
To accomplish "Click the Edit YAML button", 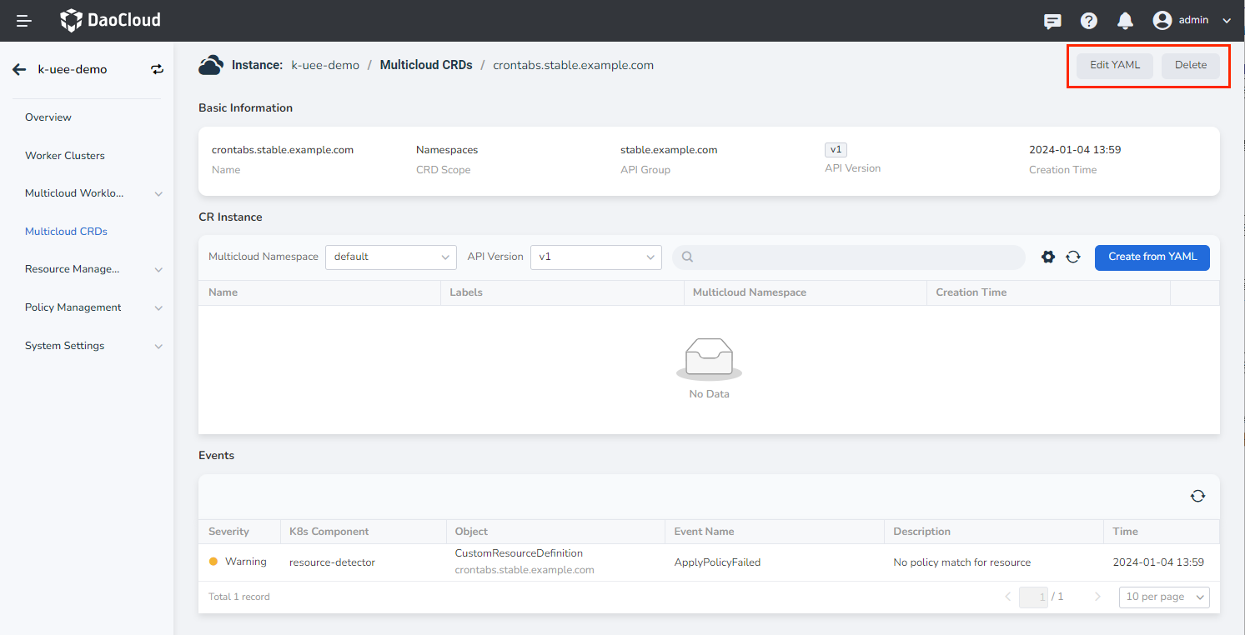I will [1114, 65].
